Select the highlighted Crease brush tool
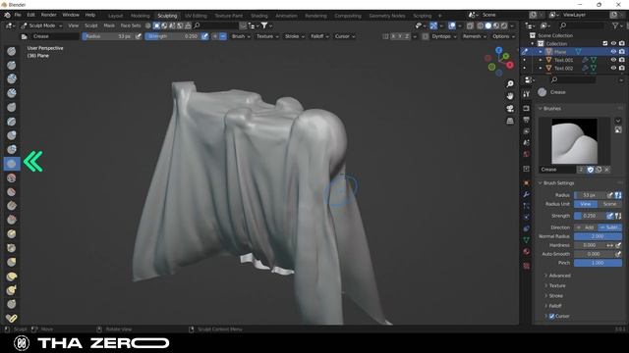Image resolution: width=629 pixels, height=353 pixels. point(12,164)
